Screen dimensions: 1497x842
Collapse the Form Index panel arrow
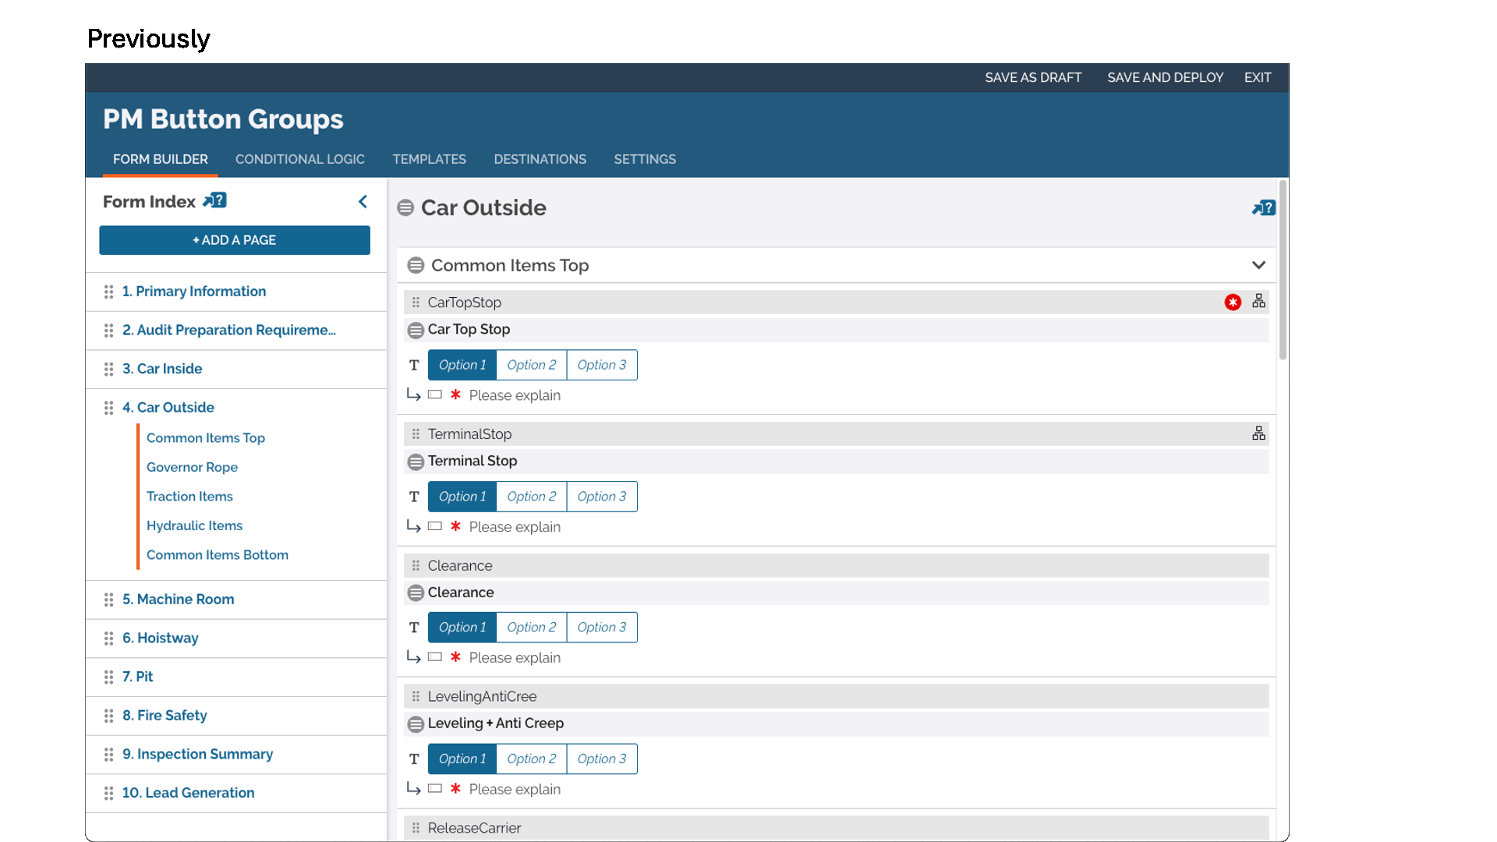click(363, 202)
